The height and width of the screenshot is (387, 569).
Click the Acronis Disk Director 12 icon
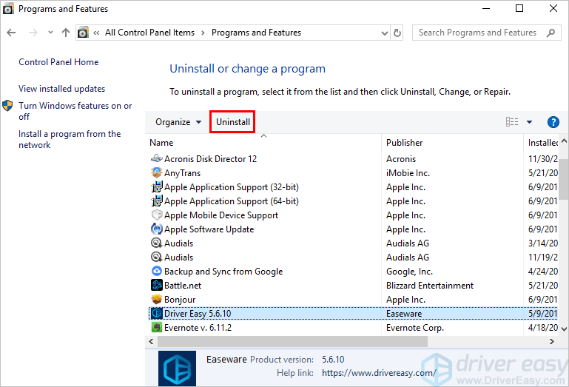tap(156, 159)
